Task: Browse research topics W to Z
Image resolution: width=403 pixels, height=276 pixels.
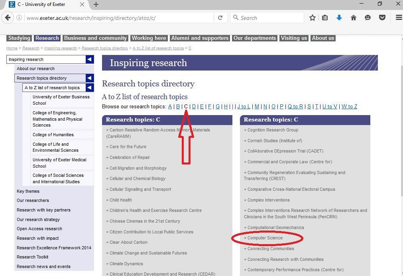Action: click(x=349, y=107)
